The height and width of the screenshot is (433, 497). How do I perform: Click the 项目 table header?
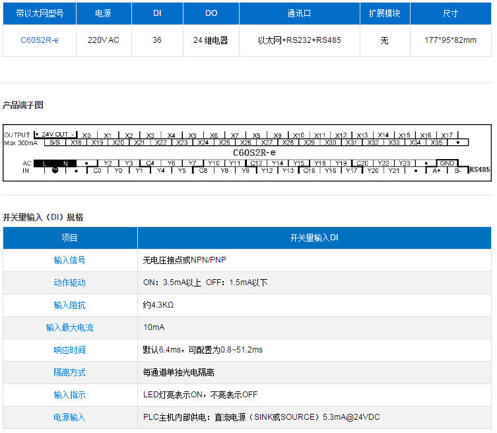[70, 238]
